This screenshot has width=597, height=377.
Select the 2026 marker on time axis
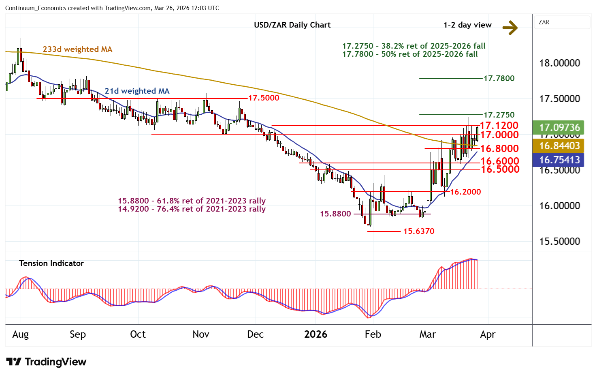coord(316,334)
